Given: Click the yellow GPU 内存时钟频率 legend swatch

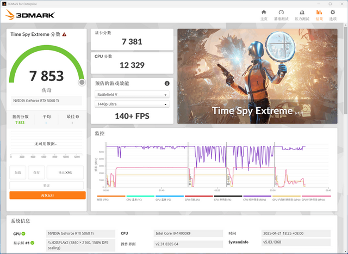Looking at the screenshot, I should (287, 196).
